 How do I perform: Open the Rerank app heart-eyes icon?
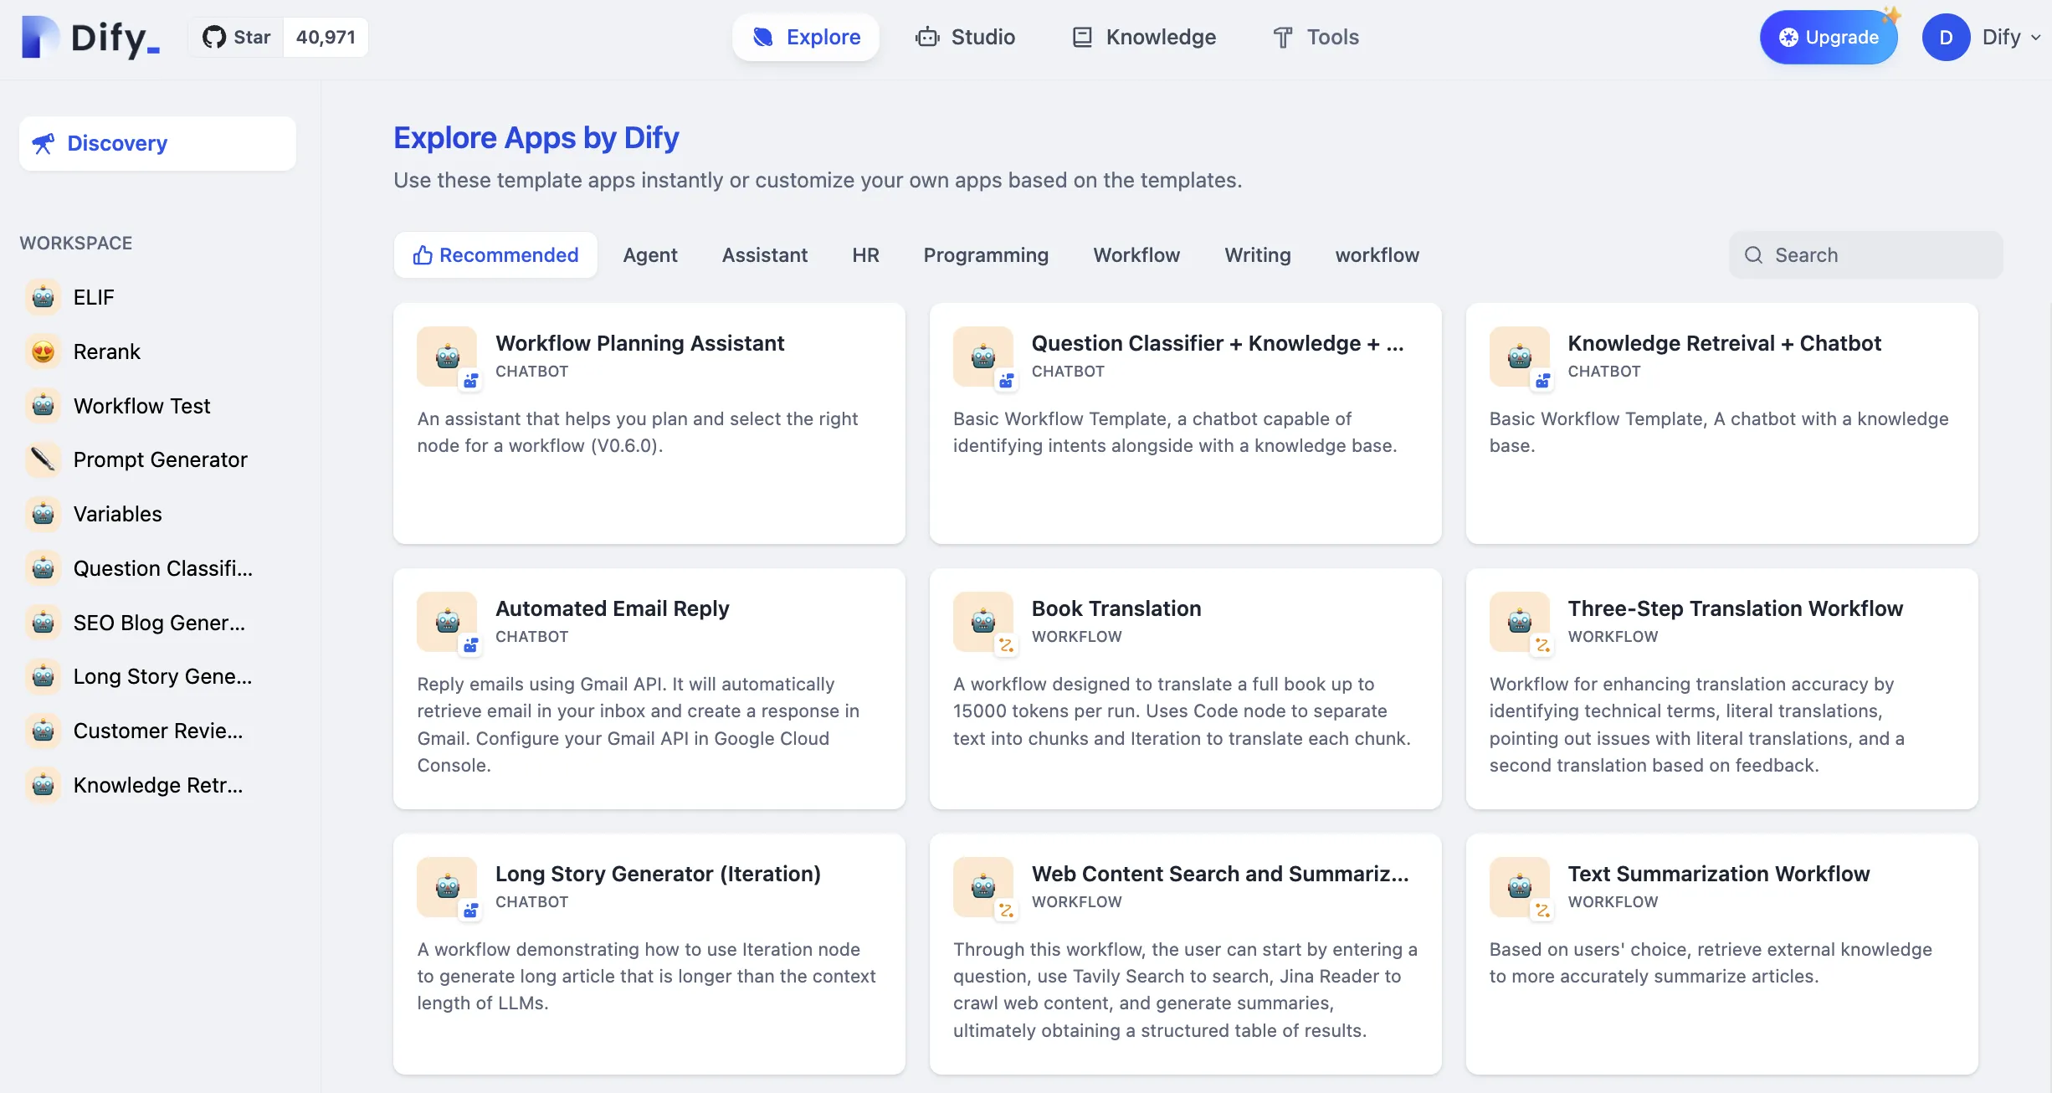click(43, 352)
